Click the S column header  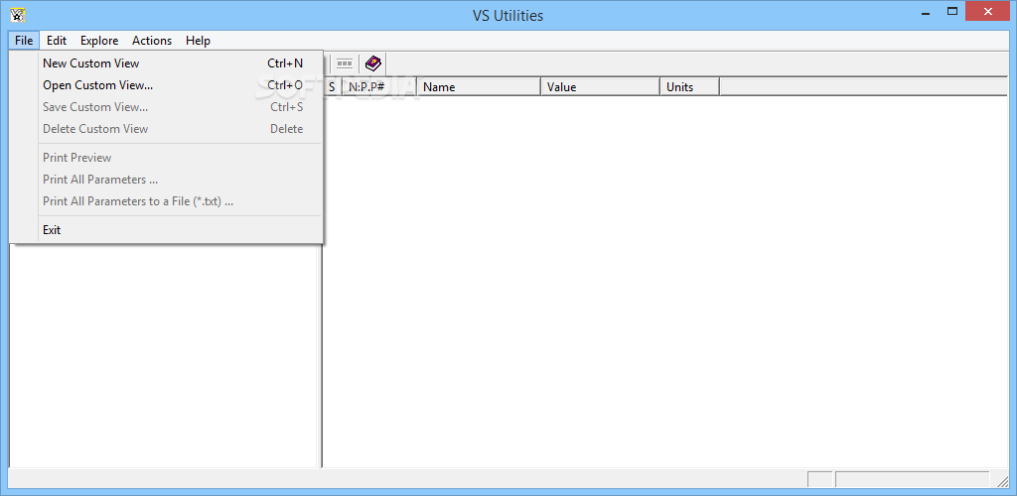coord(332,86)
